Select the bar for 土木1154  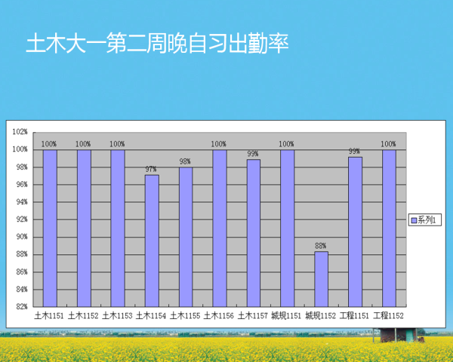point(152,241)
